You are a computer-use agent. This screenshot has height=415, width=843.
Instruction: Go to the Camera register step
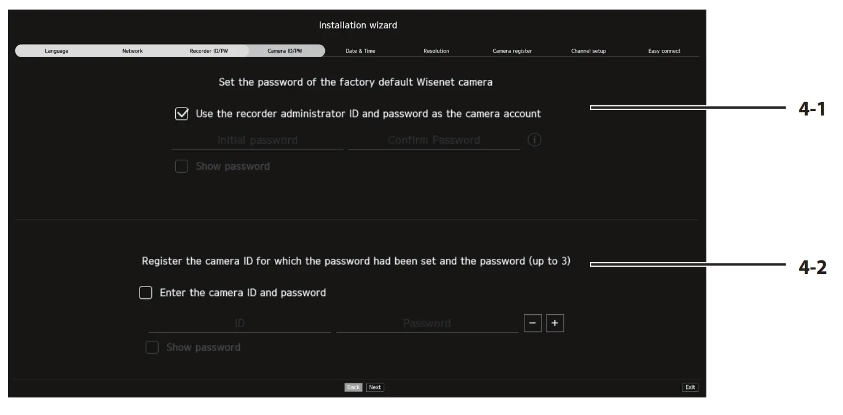click(x=512, y=50)
